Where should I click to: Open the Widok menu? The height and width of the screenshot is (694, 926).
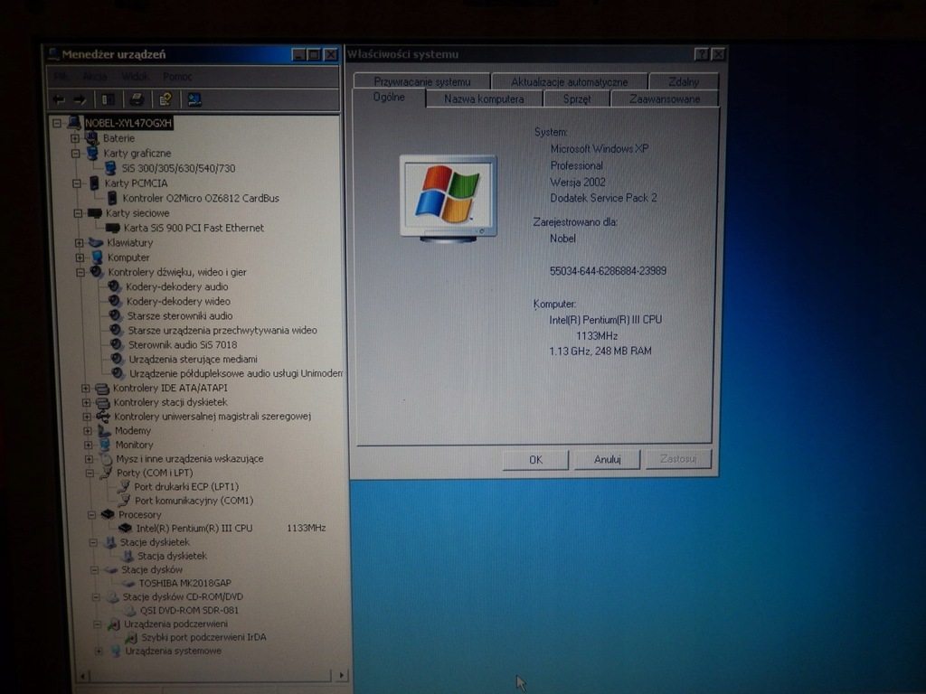(136, 77)
